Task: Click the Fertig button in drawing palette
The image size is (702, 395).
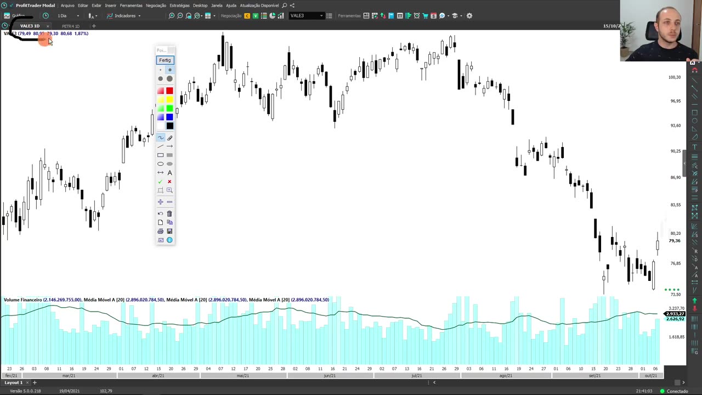Action: point(165,60)
